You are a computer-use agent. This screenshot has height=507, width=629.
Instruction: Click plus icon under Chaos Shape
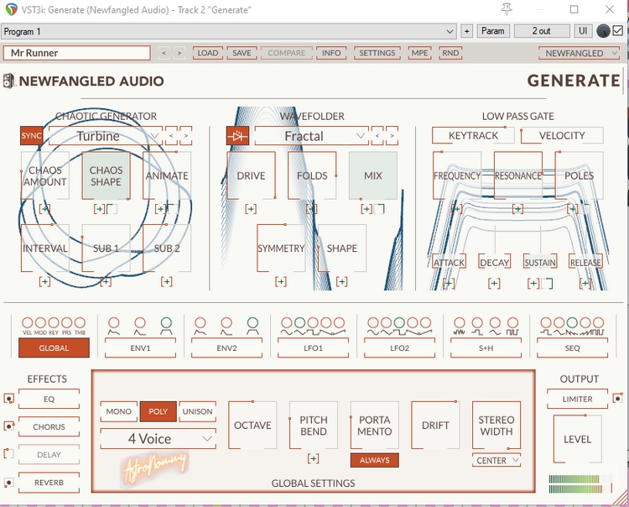click(99, 209)
